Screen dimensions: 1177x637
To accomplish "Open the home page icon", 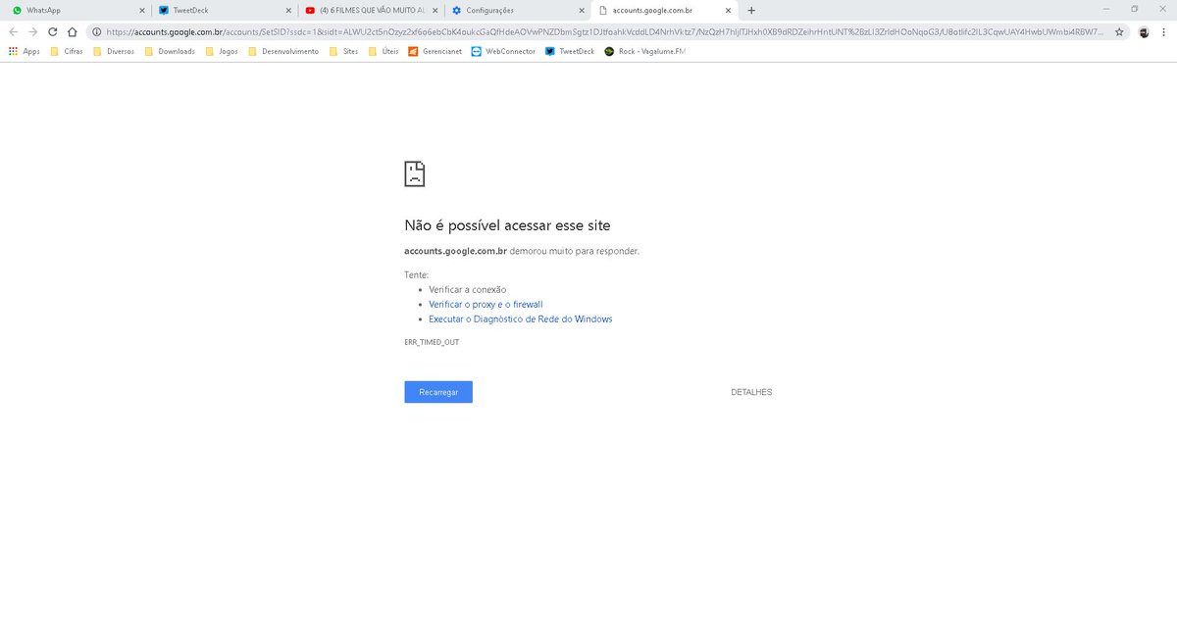I will click(x=72, y=31).
